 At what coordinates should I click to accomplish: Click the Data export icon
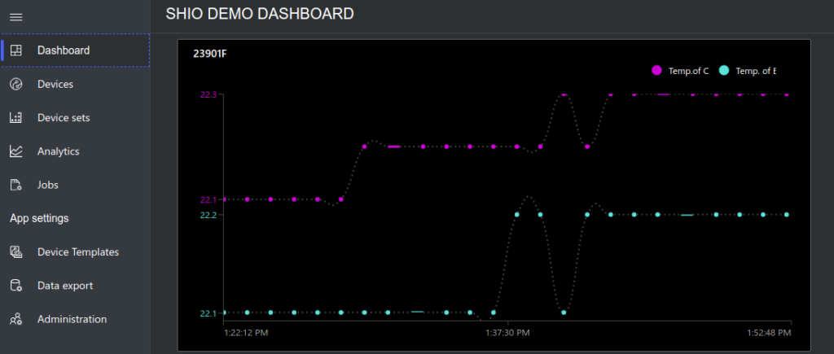[x=16, y=286]
